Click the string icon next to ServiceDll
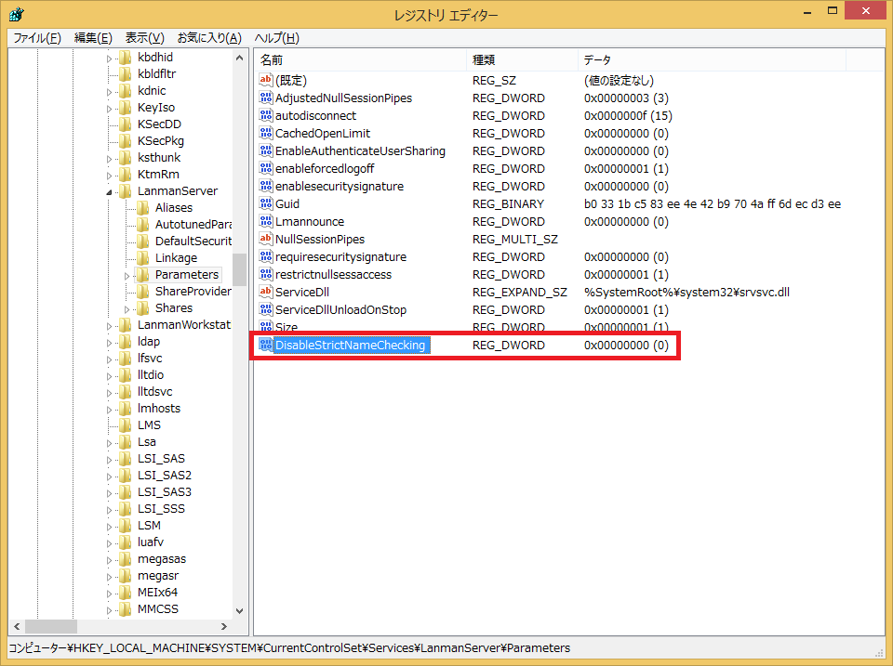This screenshot has width=893, height=666. pos(265,293)
